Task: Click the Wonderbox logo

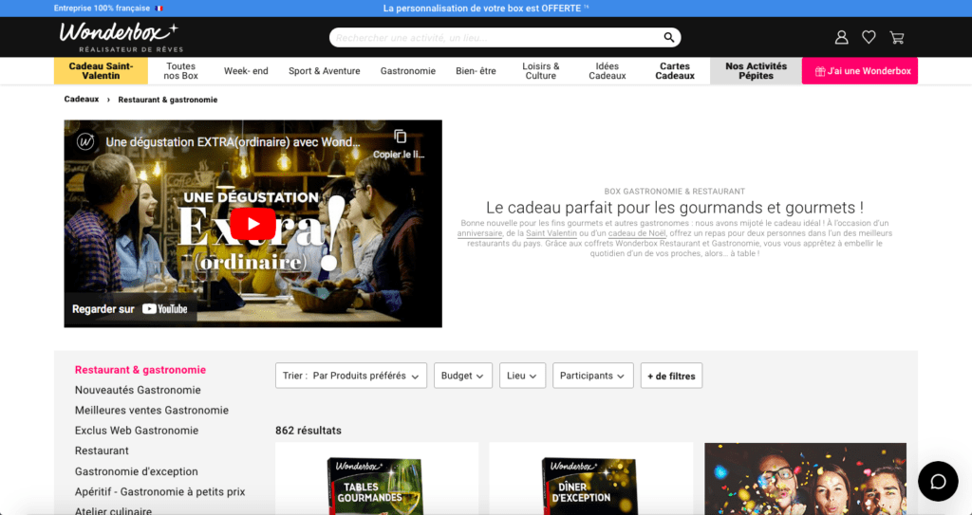Action: tap(120, 37)
